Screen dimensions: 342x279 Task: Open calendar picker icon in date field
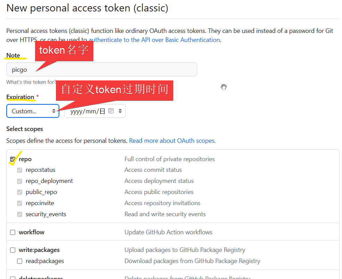[x=111, y=111]
